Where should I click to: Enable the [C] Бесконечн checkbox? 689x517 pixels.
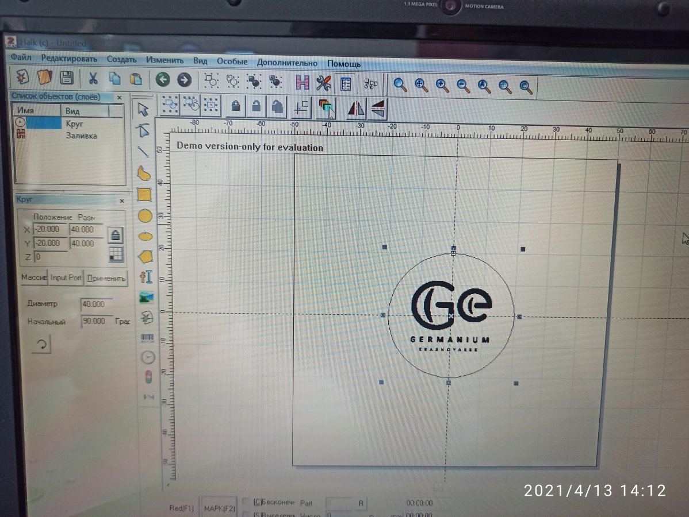point(246,501)
